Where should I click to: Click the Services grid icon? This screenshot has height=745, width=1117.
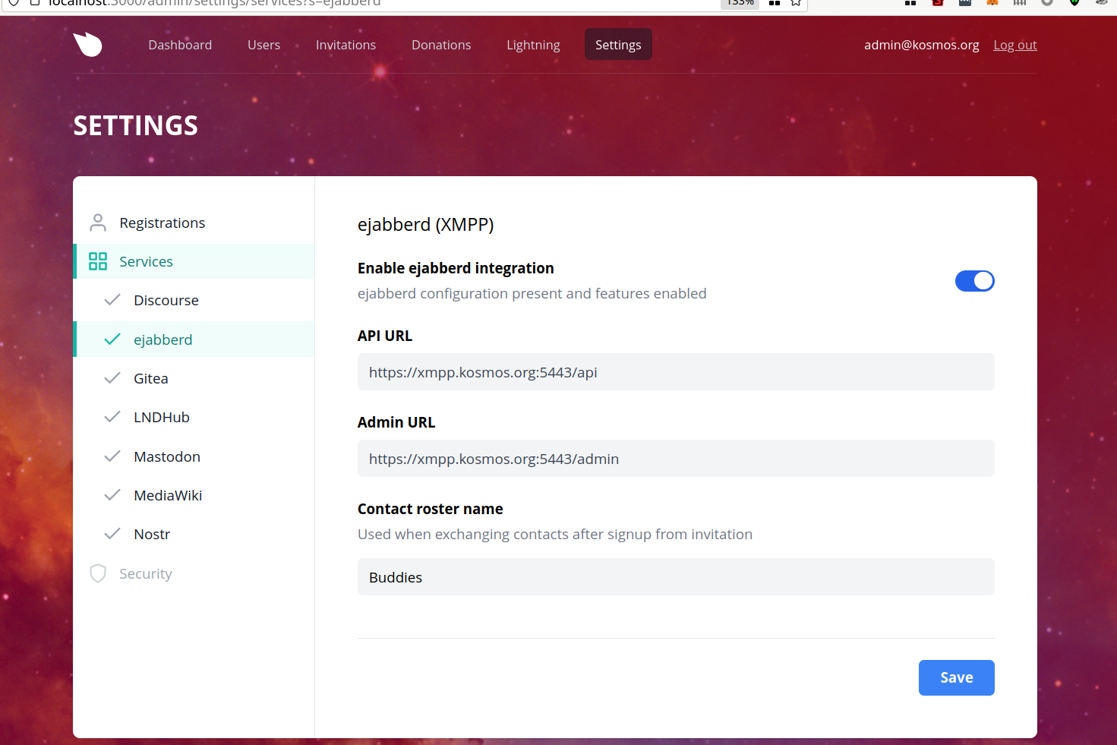[98, 261]
